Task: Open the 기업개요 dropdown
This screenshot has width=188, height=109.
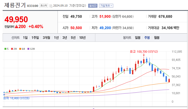Action: (x=106, y=6)
